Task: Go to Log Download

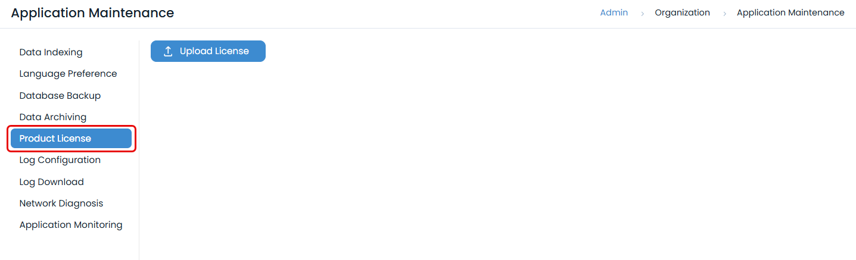Action: [51, 182]
